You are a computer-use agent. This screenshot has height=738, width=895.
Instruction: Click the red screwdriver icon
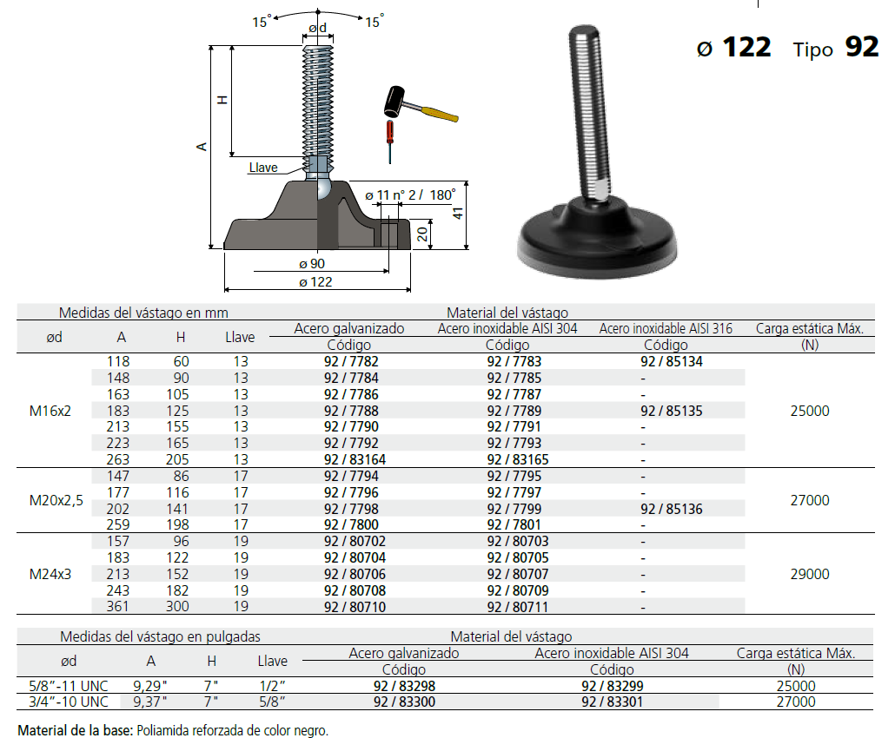point(391,141)
